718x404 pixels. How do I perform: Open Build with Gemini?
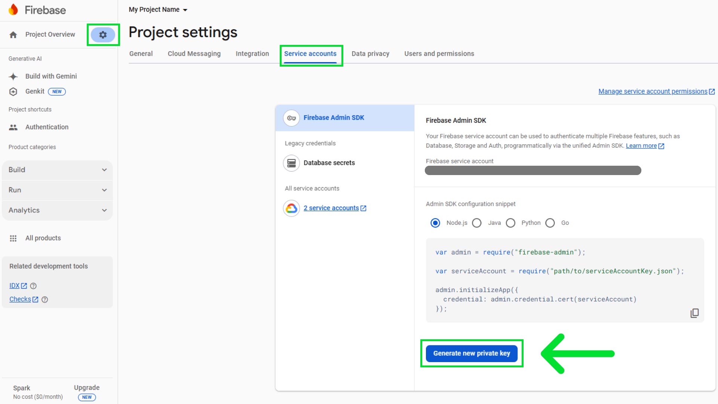click(x=51, y=76)
